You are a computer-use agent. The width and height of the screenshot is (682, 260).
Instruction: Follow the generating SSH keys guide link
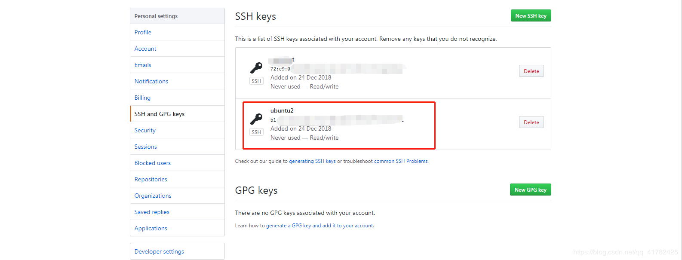pos(312,161)
